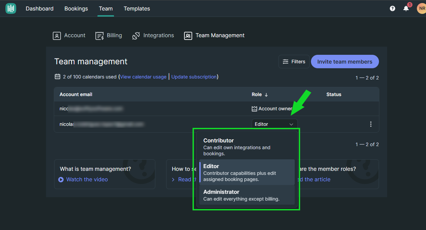This screenshot has width=426, height=230.
Task: Click the three-dot menu for the Editor member
Action: pos(371,124)
